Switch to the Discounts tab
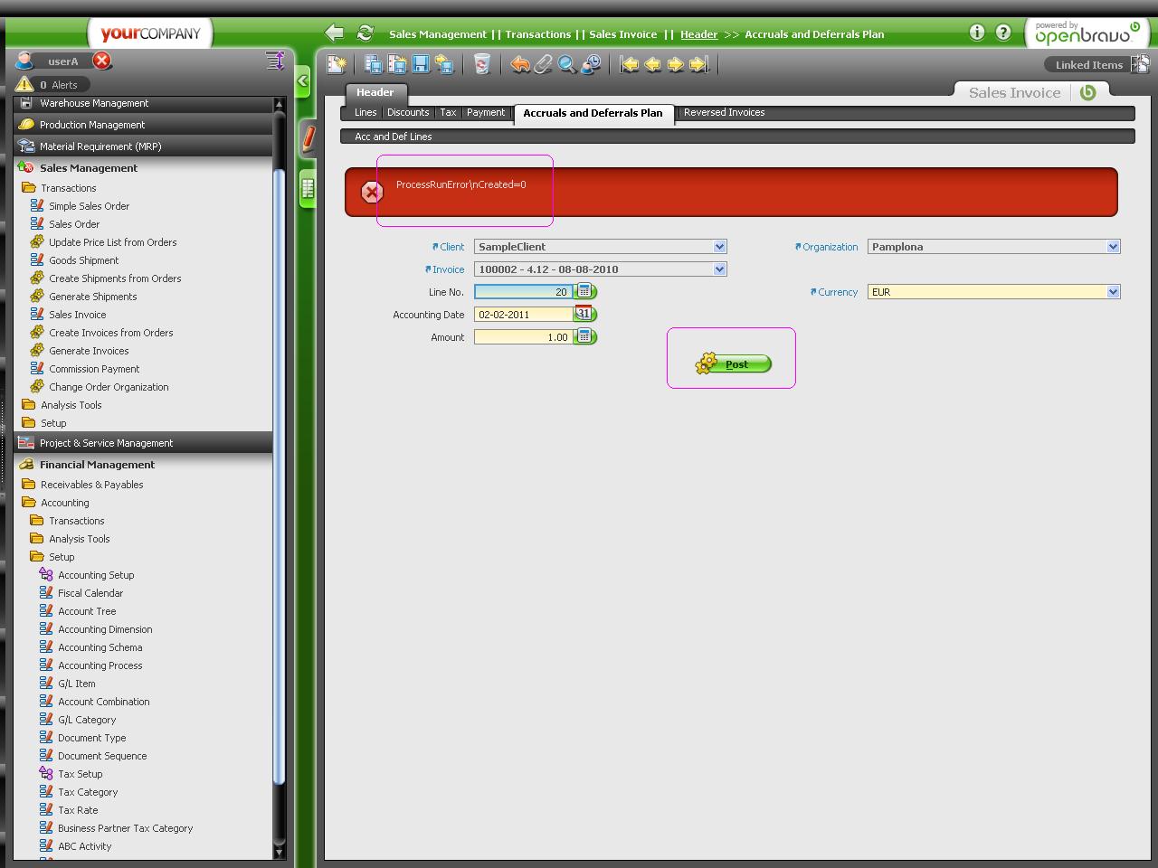Image resolution: width=1158 pixels, height=868 pixels. pyautogui.click(x=408, y=112)
